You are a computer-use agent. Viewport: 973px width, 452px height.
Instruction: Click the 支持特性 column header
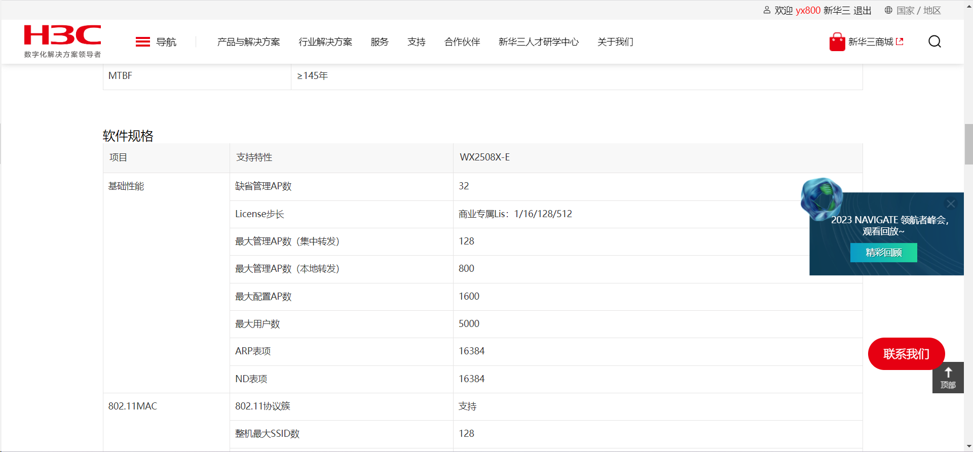click(254, 157)
